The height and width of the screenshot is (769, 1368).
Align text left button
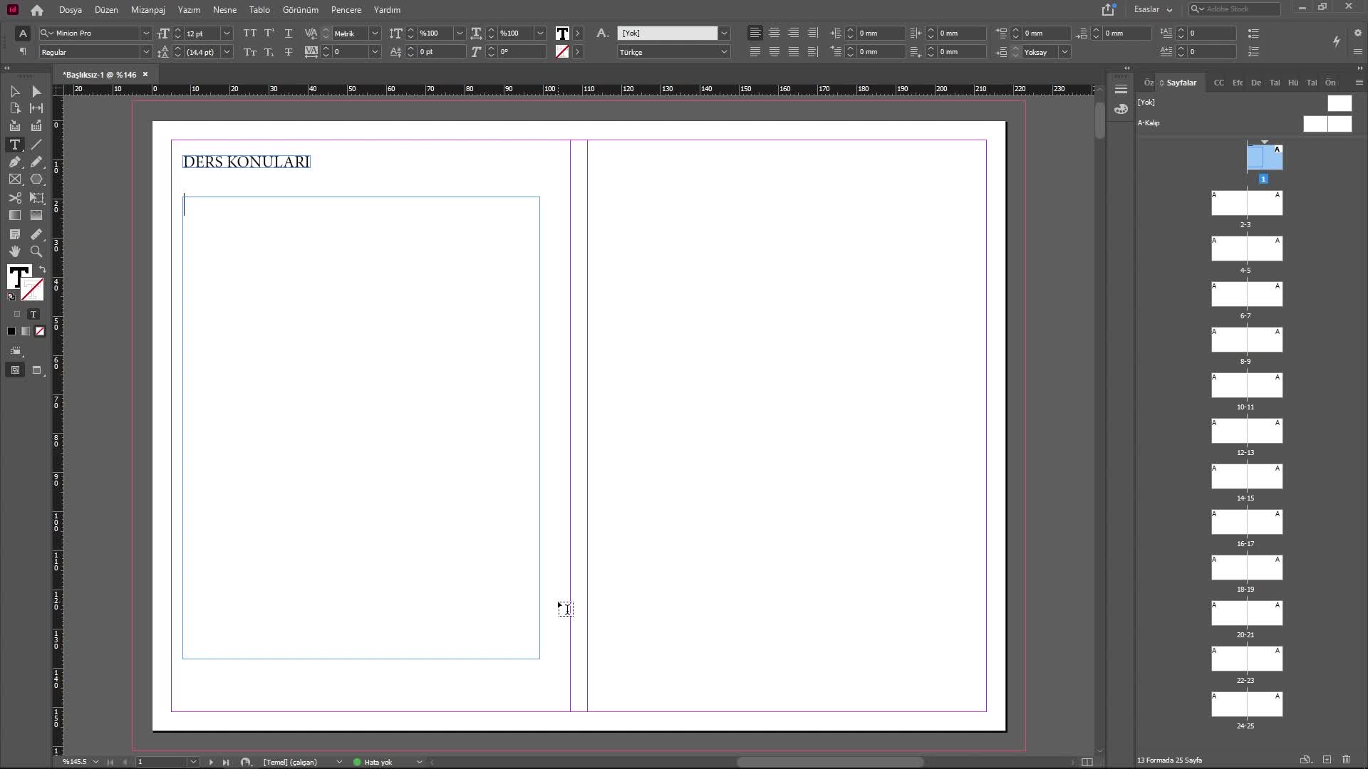click(755, 33)
